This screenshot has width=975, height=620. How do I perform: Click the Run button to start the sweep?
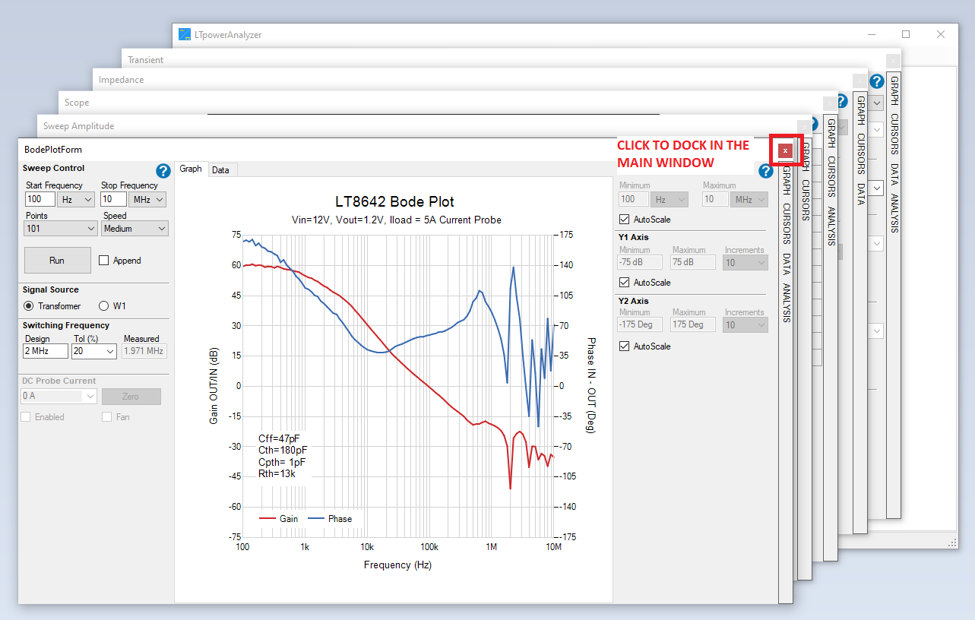click(57, 260)
